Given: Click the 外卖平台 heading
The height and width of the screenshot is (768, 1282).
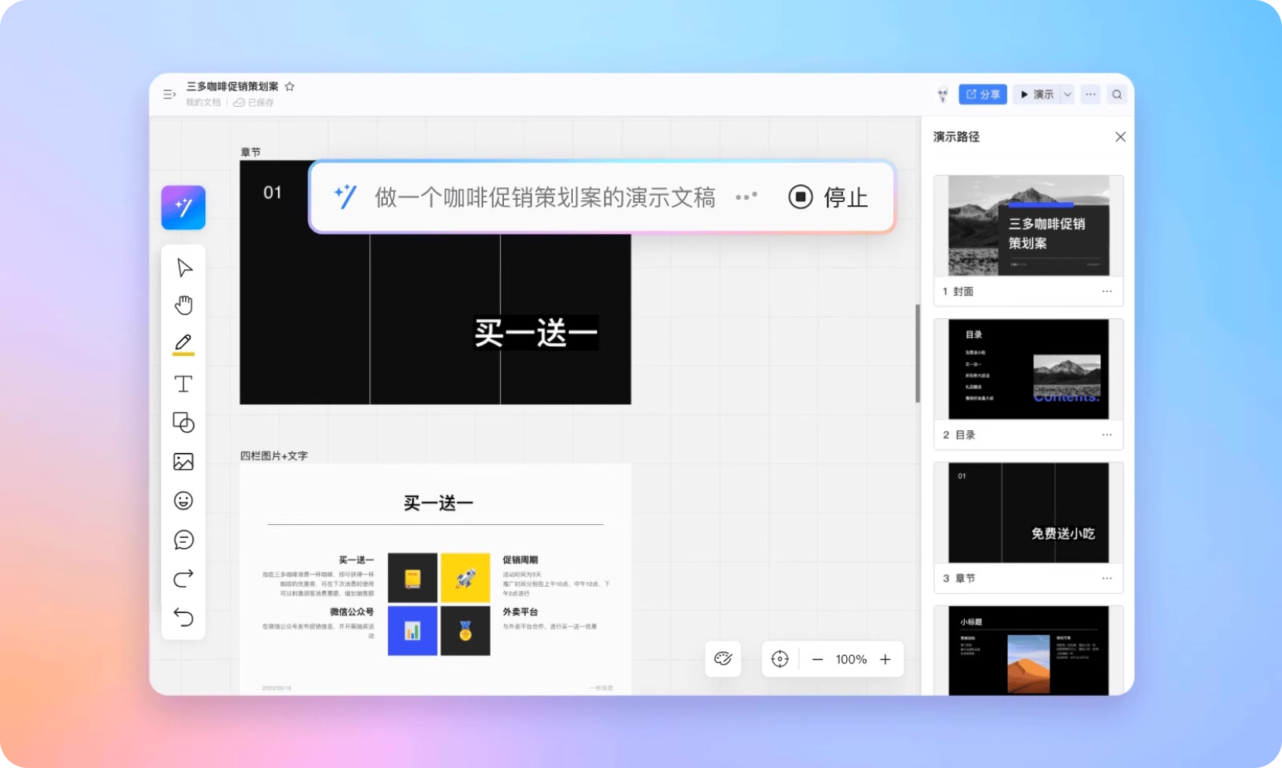Looking at the screenshot, I should pyautogui.click(x=520, y=612).
